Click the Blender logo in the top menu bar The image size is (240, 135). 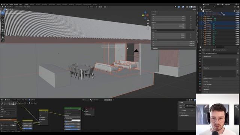1,4
